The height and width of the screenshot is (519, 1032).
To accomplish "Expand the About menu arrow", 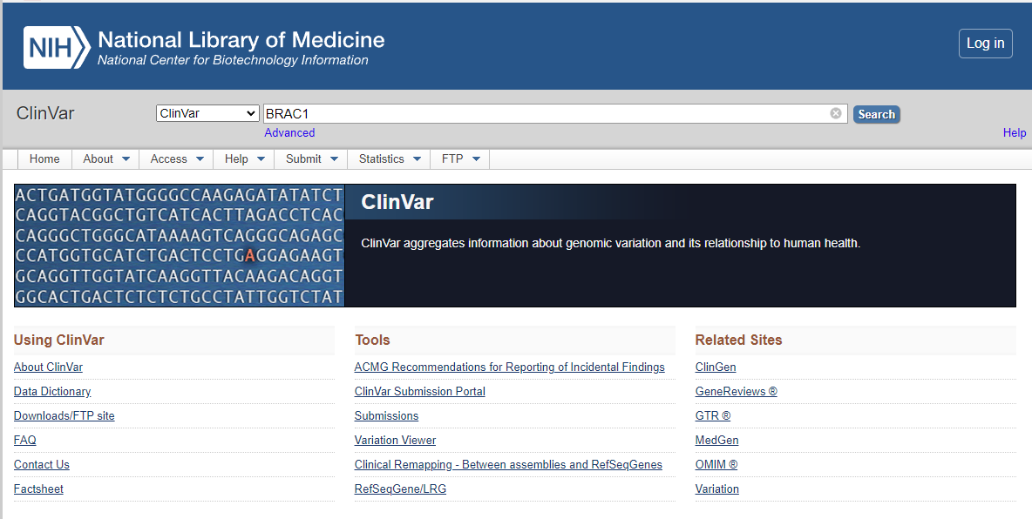I will point(126,159).
